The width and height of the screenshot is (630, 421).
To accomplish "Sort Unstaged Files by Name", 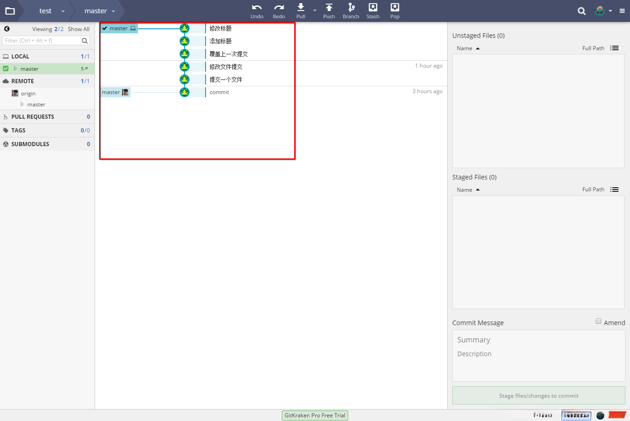I will pyautogui.click(x=468, y=48).
